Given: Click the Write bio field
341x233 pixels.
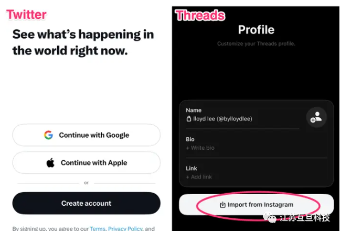Looking at the screenshot, I should click(x=200, y=148).
